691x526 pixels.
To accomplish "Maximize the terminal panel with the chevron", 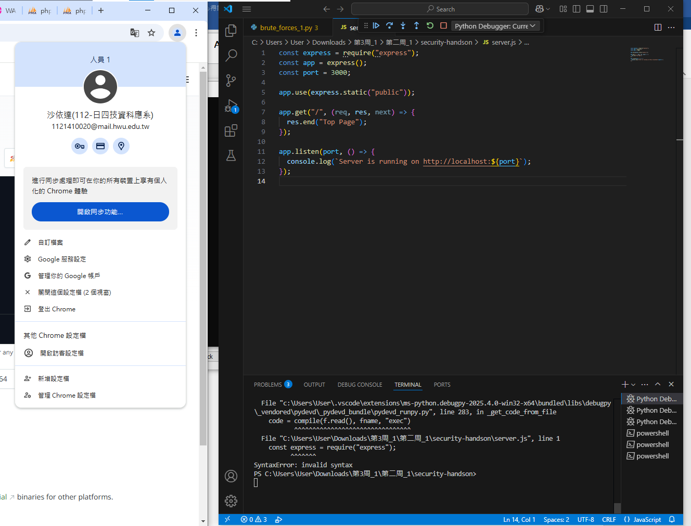I will (658, 384).
